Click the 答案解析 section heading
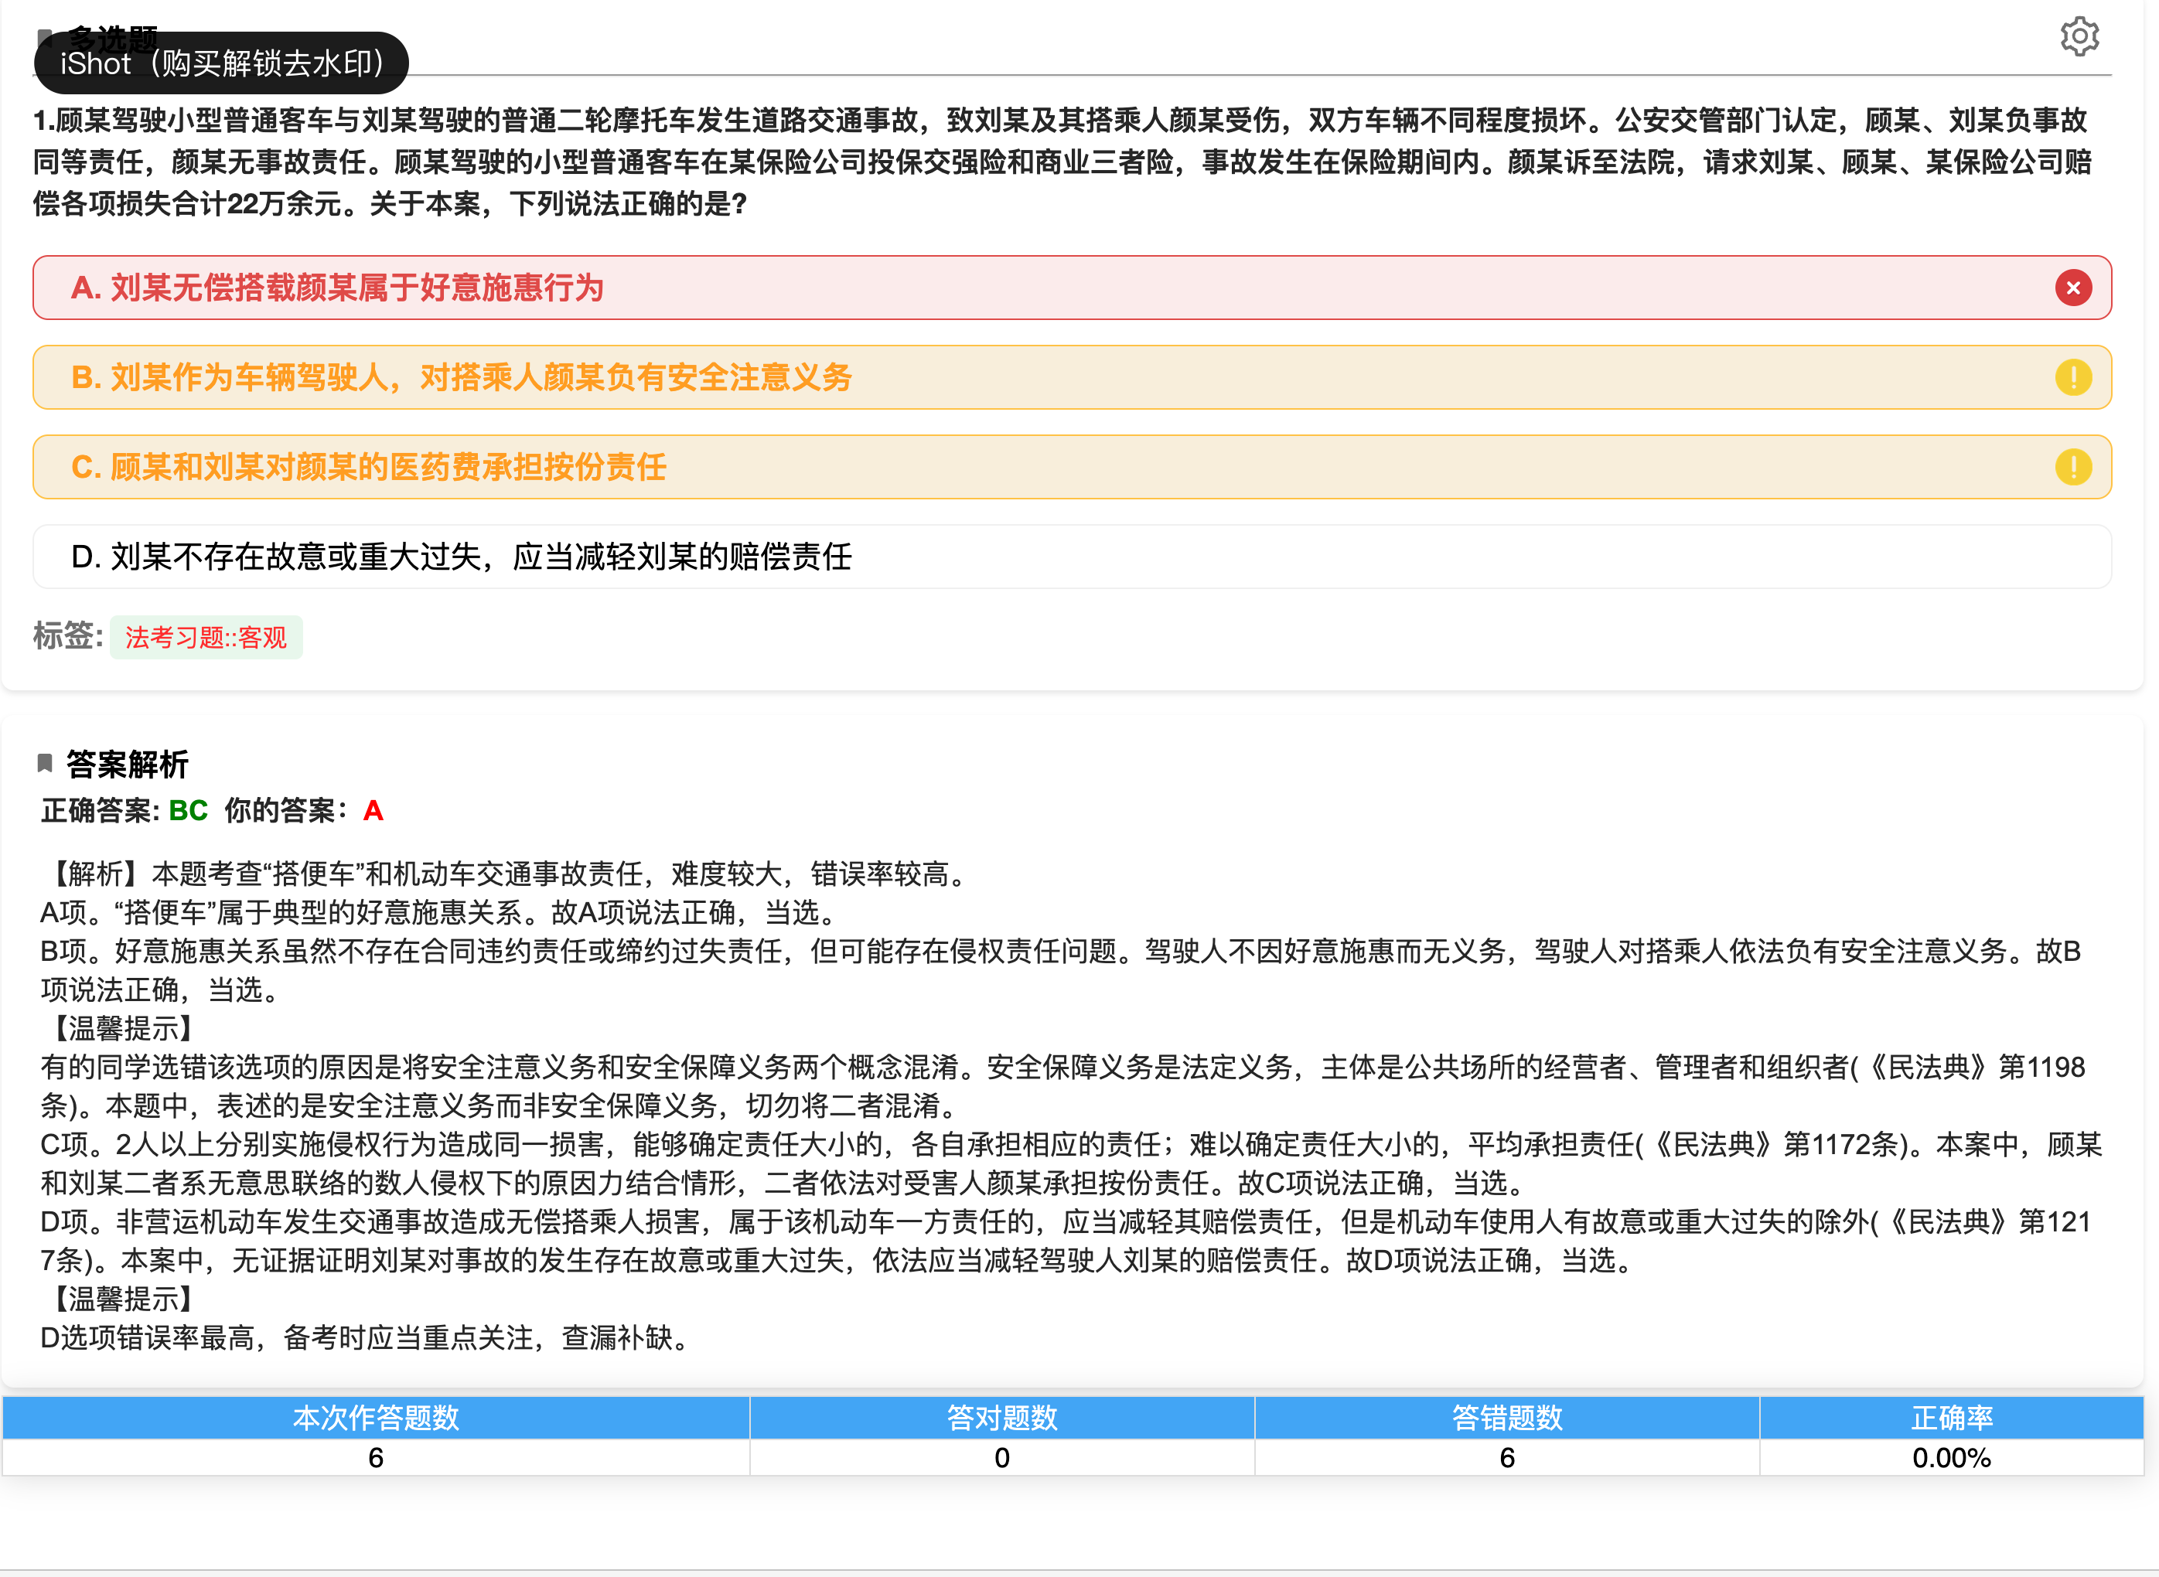Screen dimensions: 2159x1577 click(x=127, y=764)
